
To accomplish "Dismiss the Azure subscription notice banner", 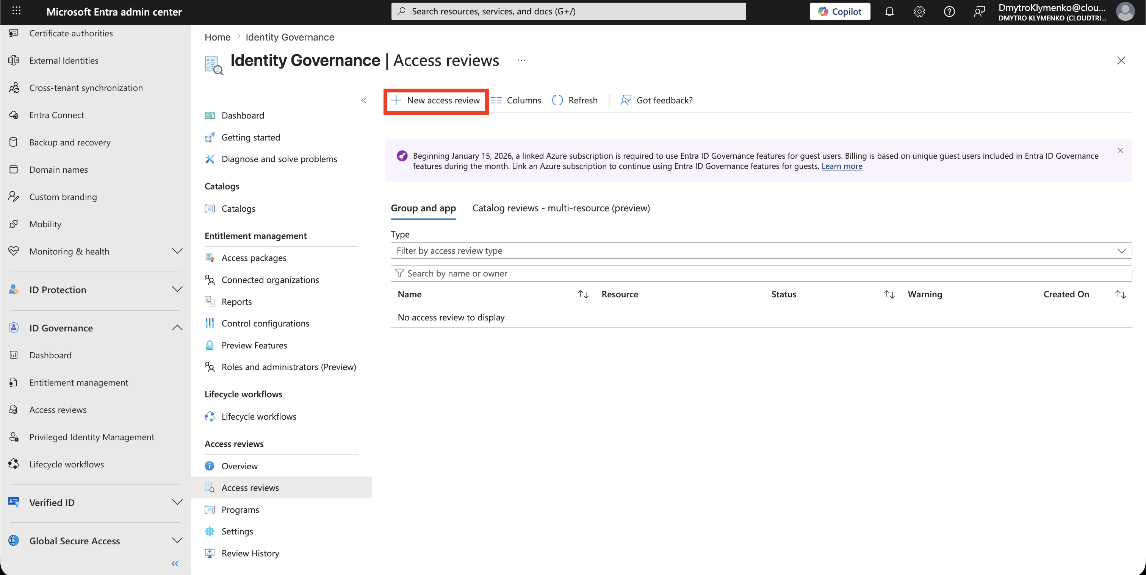I will [1120, 151].
